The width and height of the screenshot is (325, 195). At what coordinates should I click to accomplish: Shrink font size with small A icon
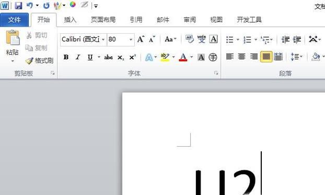click(x=152, y=39)
